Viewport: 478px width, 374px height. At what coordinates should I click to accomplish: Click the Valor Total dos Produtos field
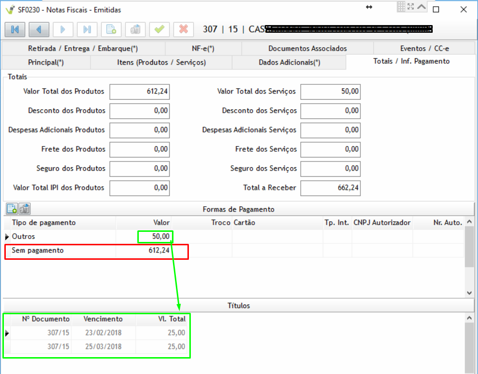pyautogui.click(x=140, y=92)
